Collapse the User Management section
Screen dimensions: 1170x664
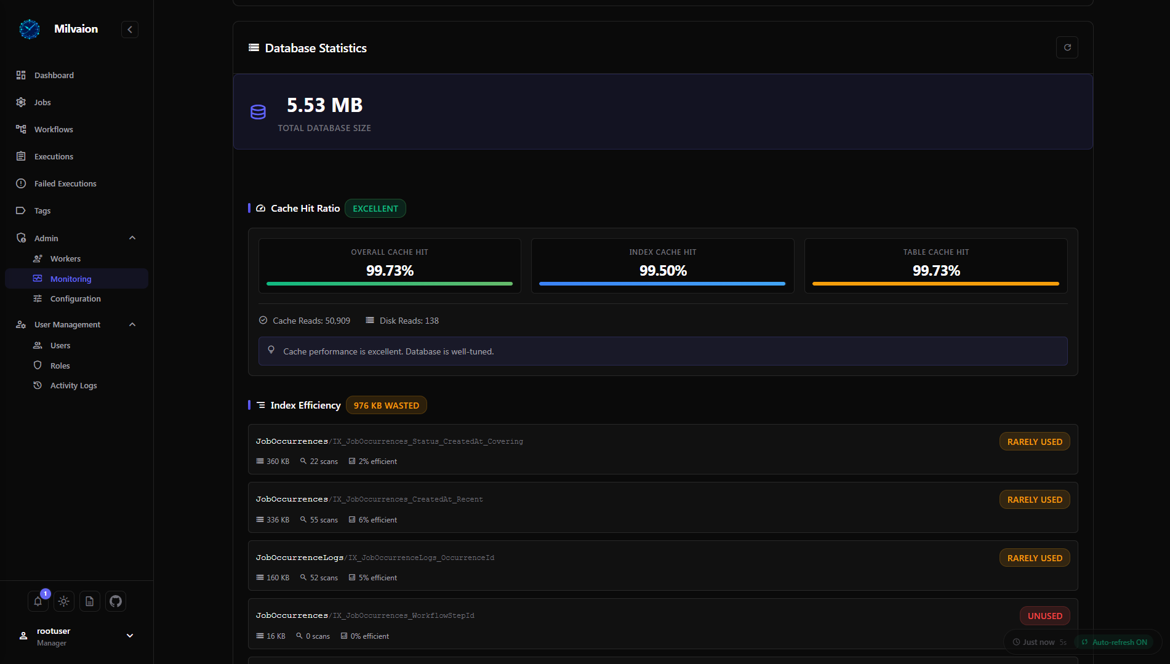(x=132, y=324)
